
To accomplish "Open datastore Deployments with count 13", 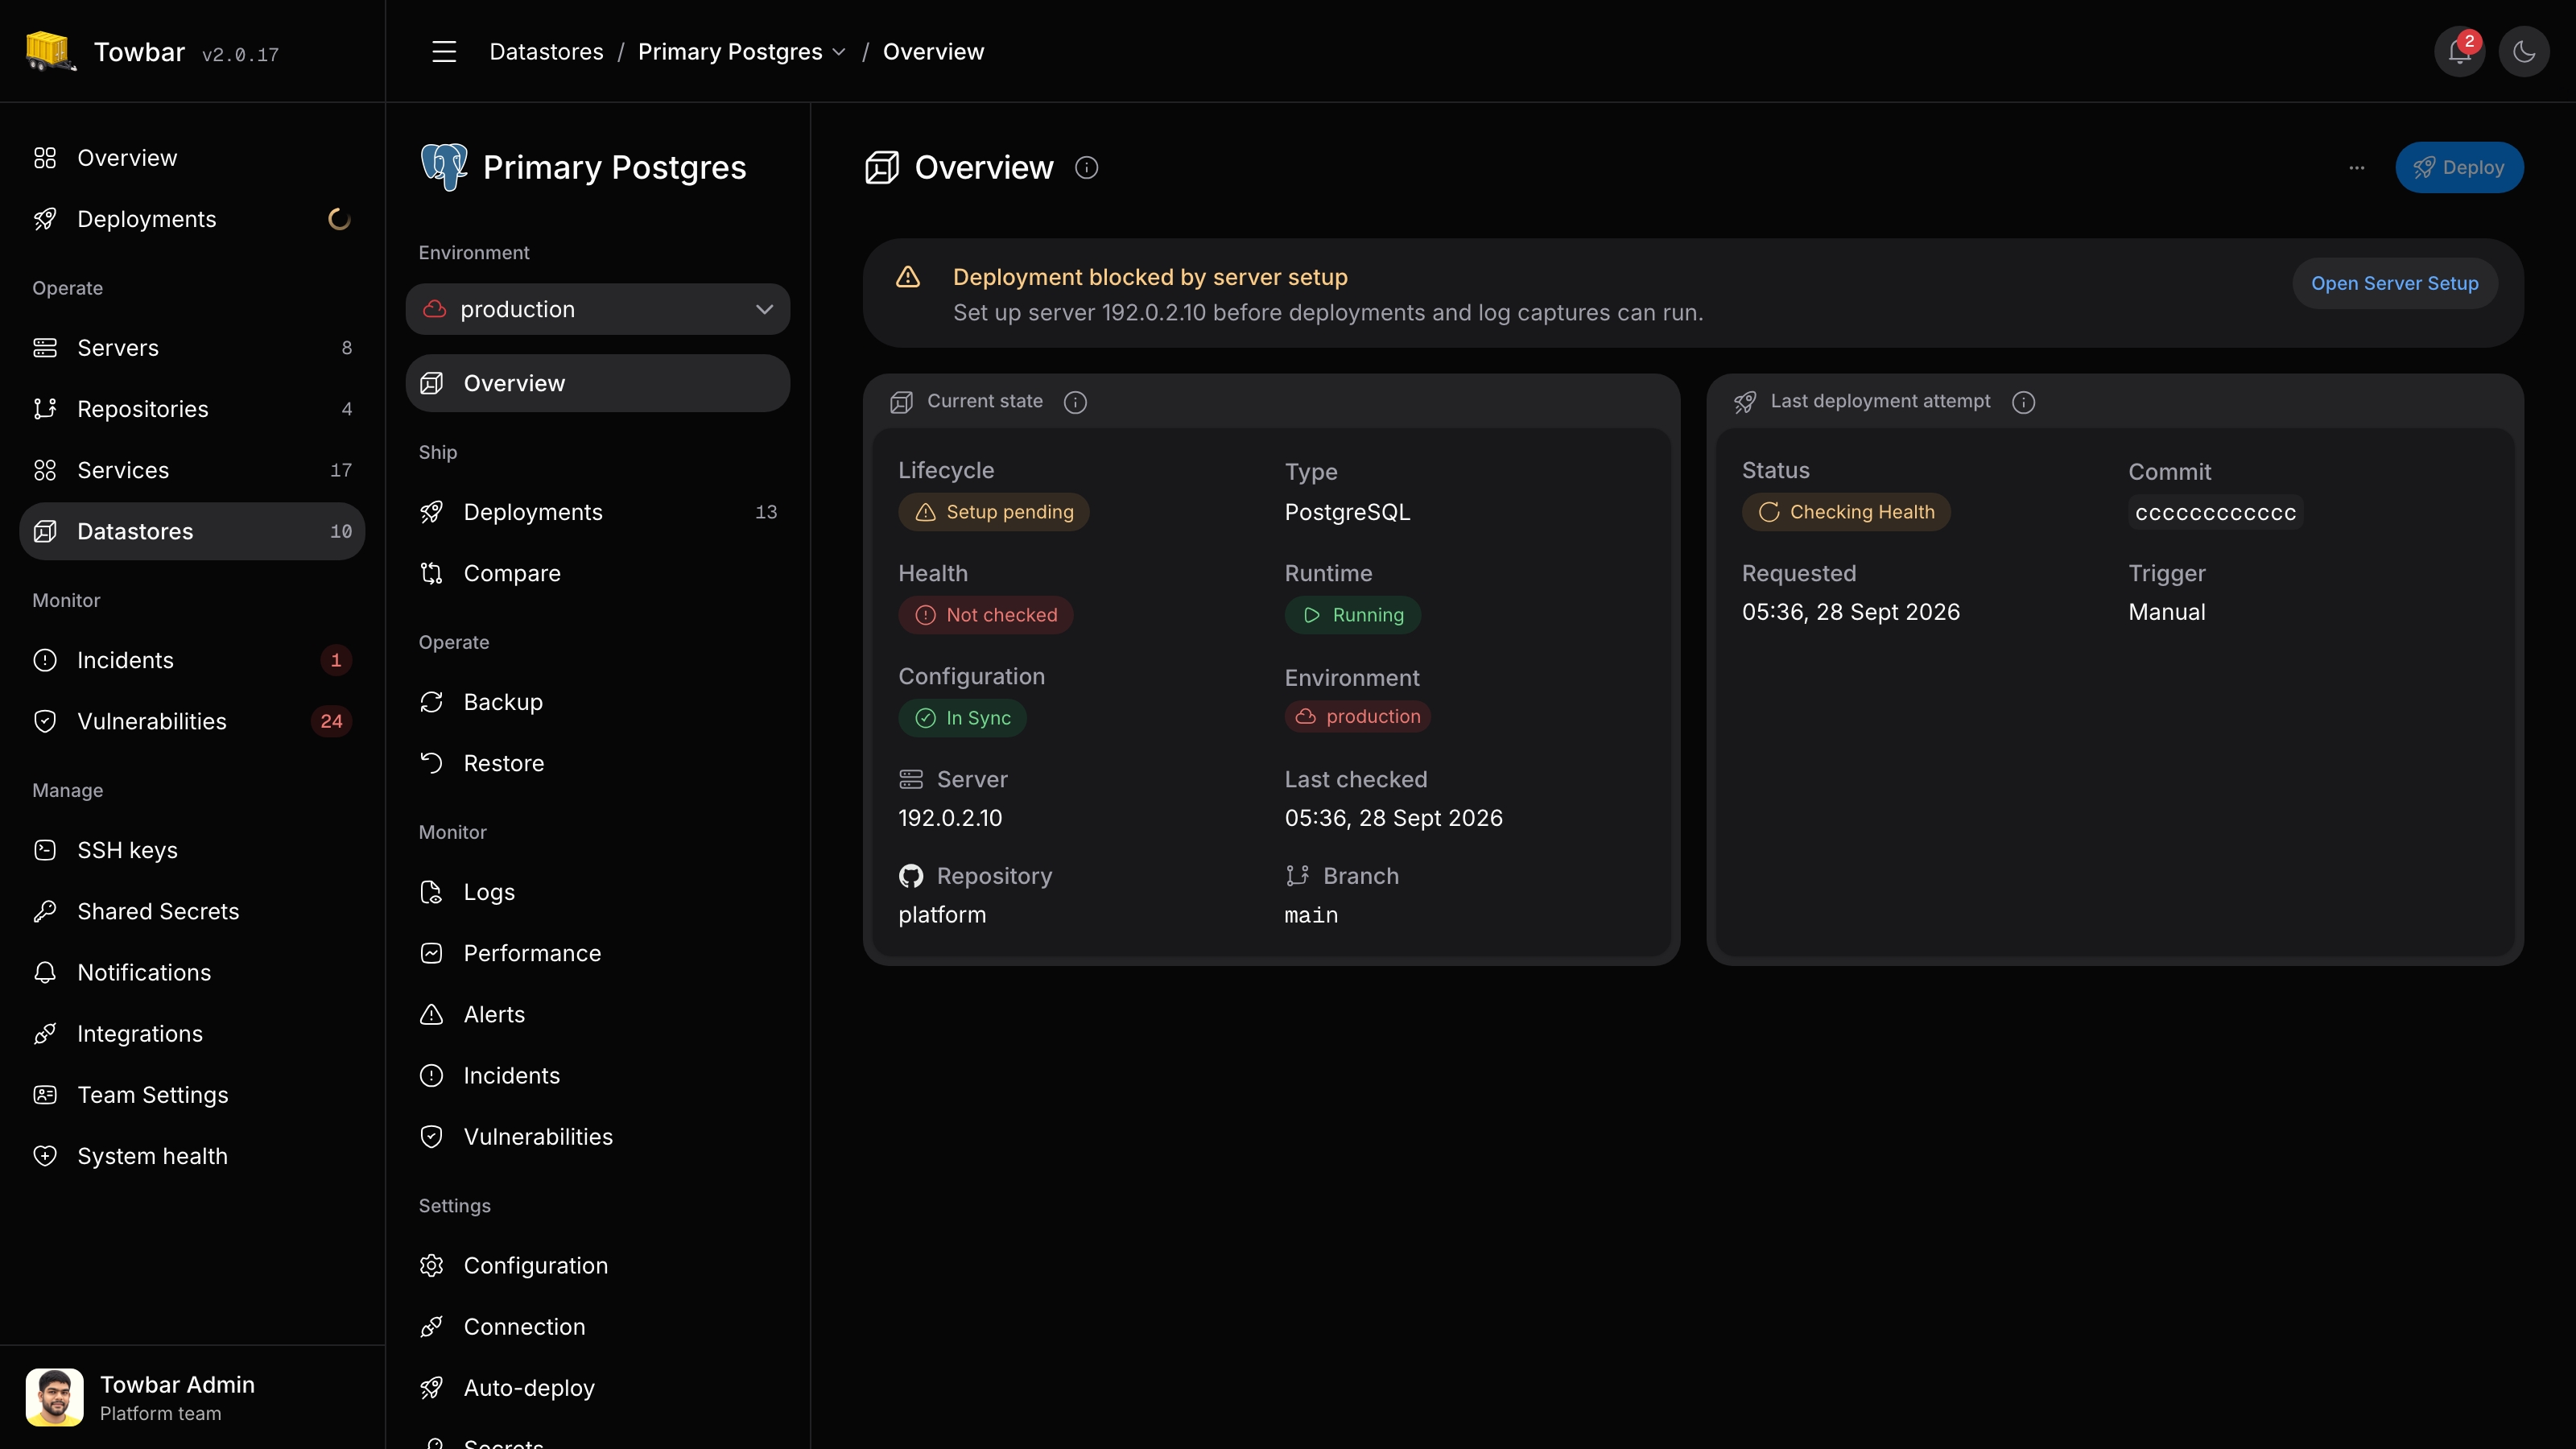I will pos(598,512).
